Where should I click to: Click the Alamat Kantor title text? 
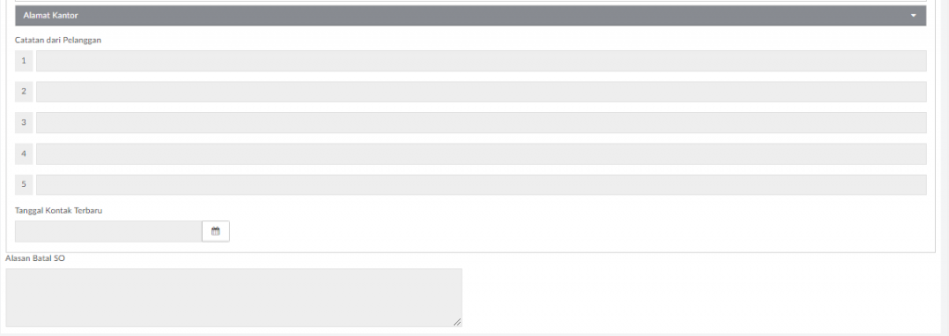[x=51, y=16]
